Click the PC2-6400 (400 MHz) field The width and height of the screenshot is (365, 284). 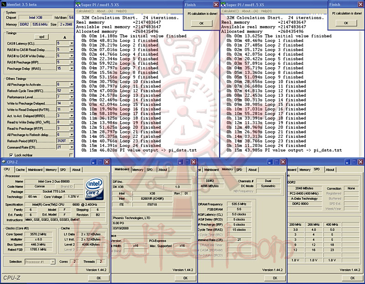tap(304, 194)
